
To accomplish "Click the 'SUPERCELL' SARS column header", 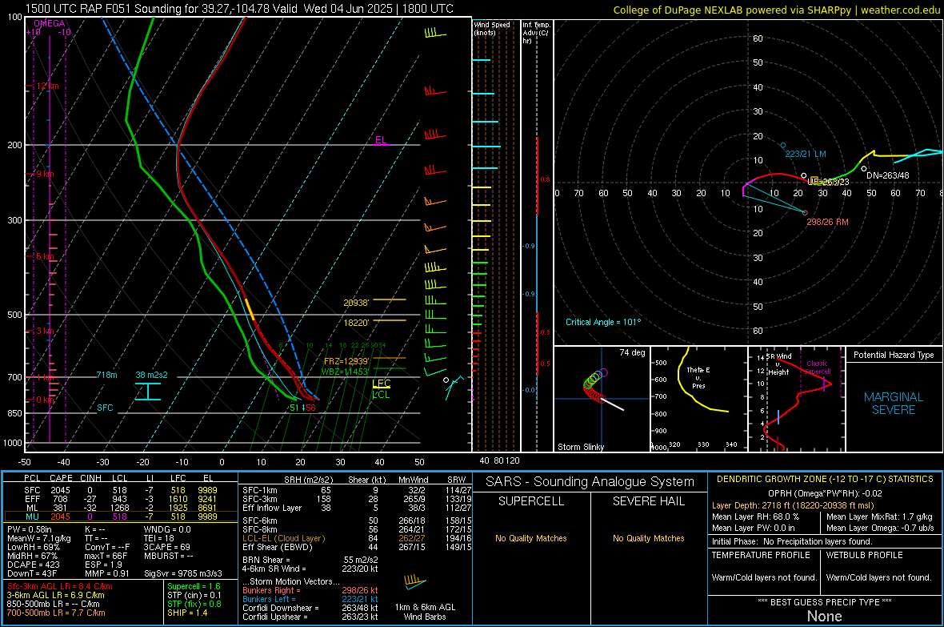I will (531, 501).
